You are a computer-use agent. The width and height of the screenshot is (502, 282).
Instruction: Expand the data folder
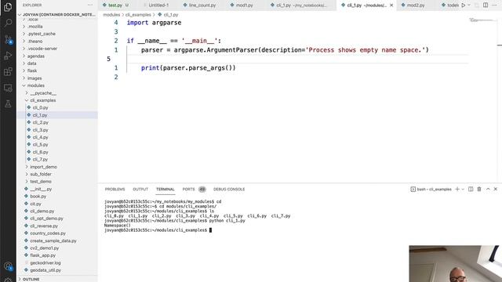click(x=31, y=63)
